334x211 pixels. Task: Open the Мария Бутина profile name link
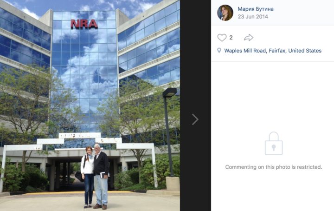point(256,9)
